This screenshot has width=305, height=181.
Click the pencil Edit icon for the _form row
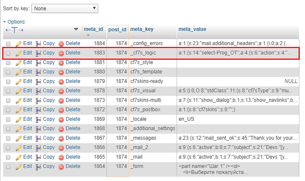(x=19, y=166)
